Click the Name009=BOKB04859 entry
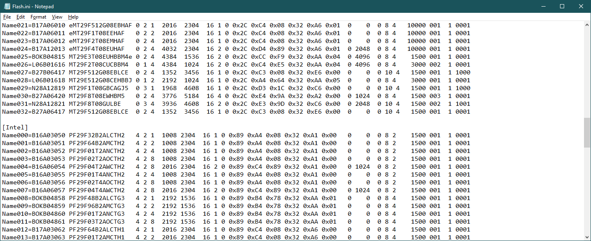This screenshot has height=241, width=591. [33, 206]
